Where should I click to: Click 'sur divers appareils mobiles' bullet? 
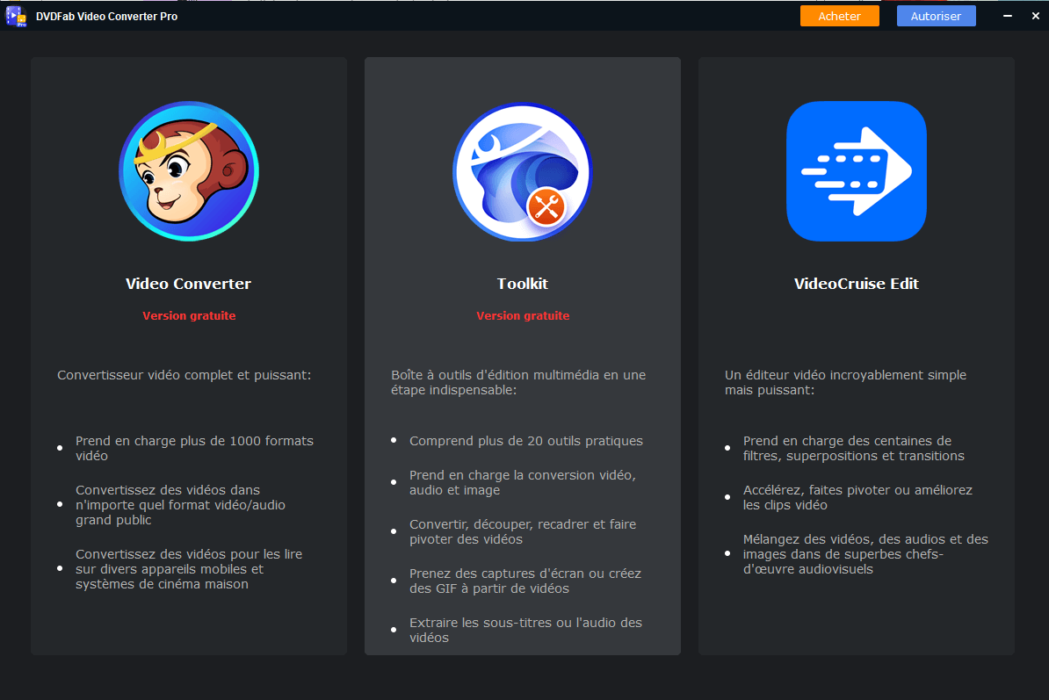(x=189, y=569)
